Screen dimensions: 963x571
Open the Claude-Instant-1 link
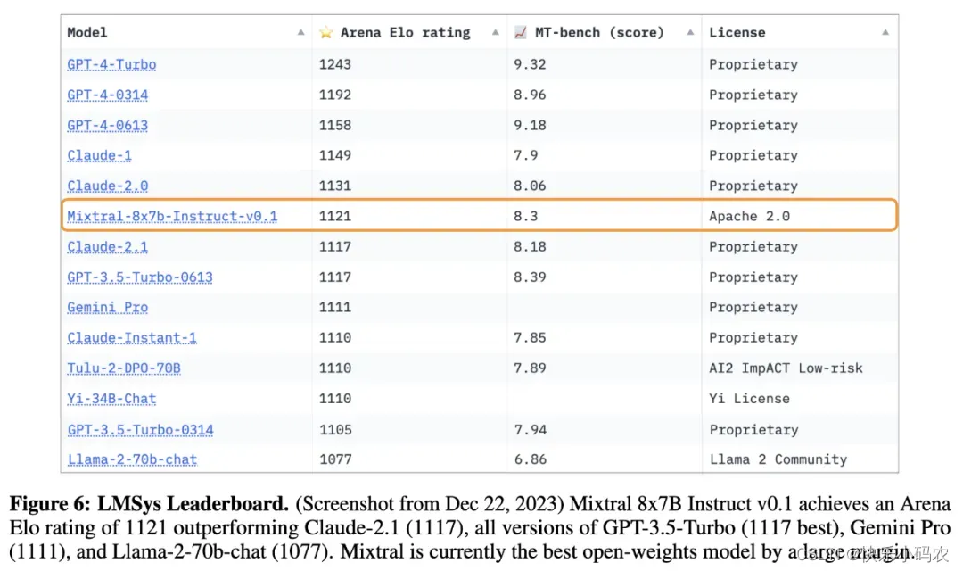[x=132, y=338]
